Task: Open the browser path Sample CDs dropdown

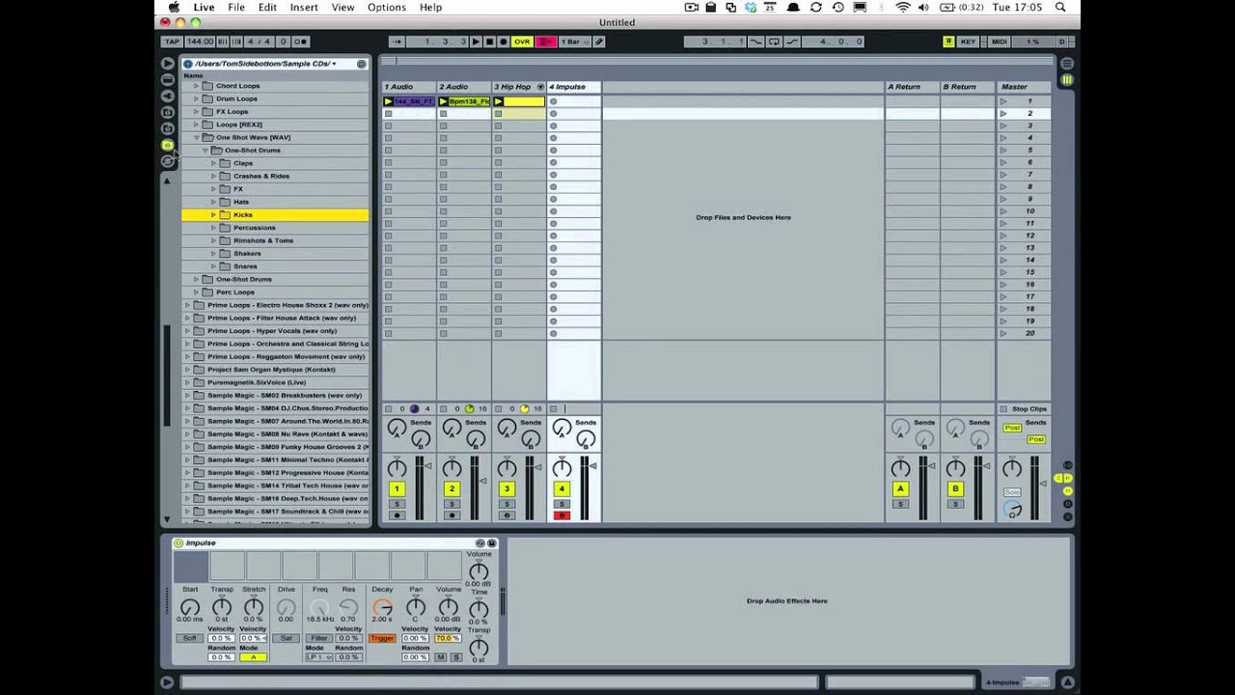Action: 266,64
